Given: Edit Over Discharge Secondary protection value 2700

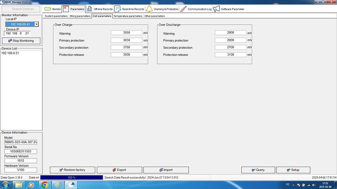Looking at the screenshot, I should [231, 47].
